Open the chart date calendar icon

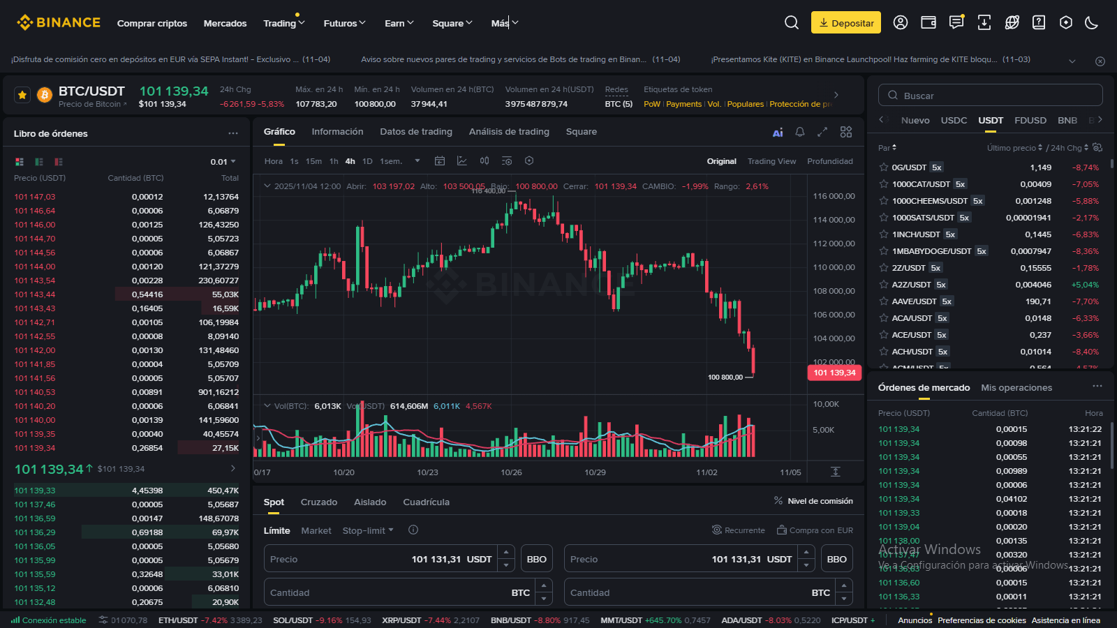[x=440, y=161]
